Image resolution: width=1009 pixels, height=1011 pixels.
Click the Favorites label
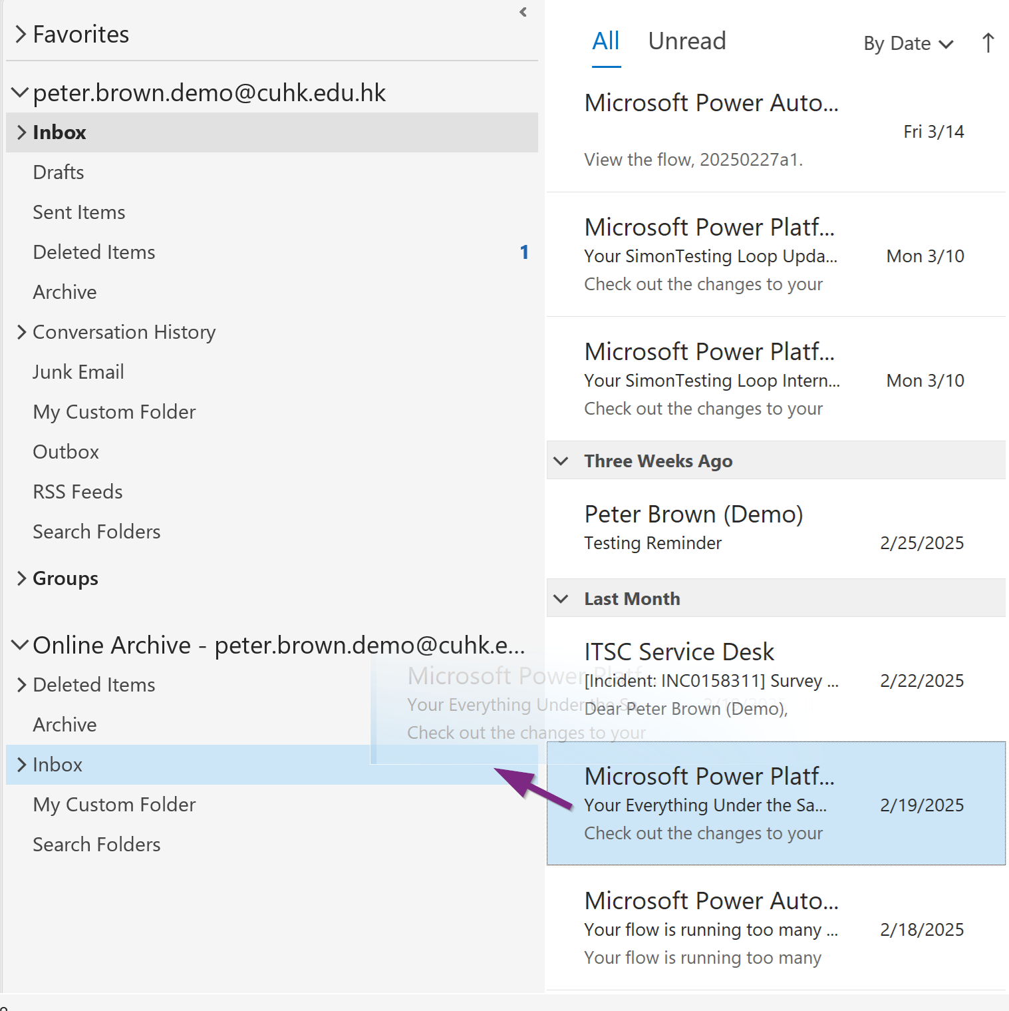coord(81,34)
